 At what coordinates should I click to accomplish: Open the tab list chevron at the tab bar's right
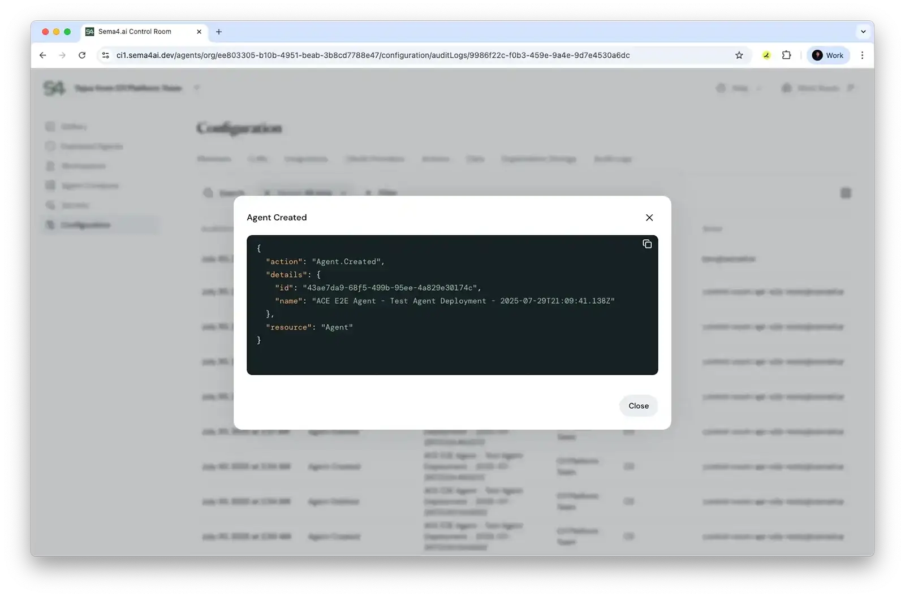862,32
